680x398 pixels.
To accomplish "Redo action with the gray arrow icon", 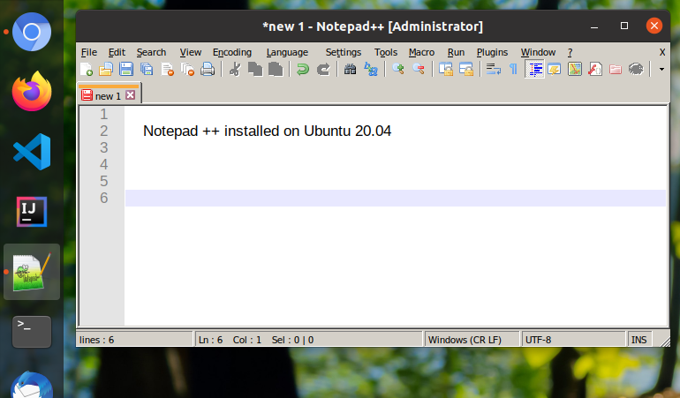I will (x=323, y=69).
